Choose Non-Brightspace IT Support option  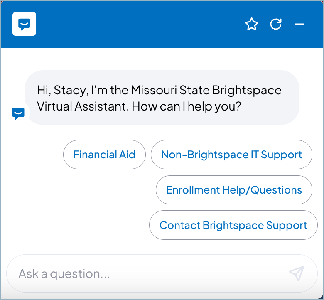tap(231, 155)
